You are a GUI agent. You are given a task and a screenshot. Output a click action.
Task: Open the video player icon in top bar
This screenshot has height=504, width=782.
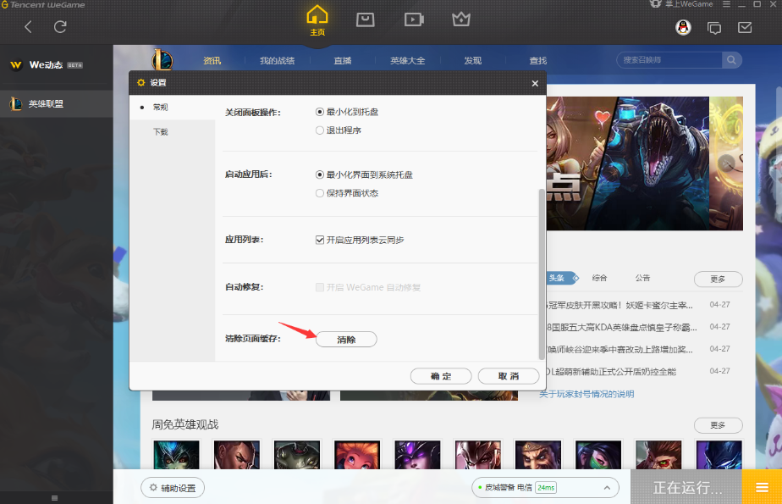pyautogui.click(x=414, y=20)
